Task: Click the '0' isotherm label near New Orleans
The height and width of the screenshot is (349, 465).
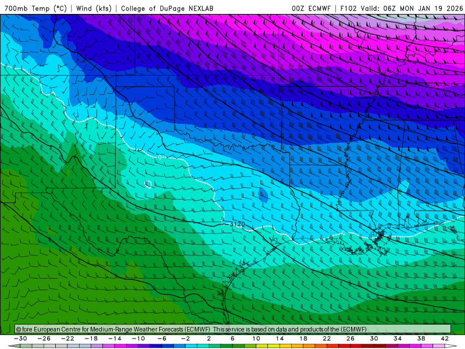Action: point(344,233)
